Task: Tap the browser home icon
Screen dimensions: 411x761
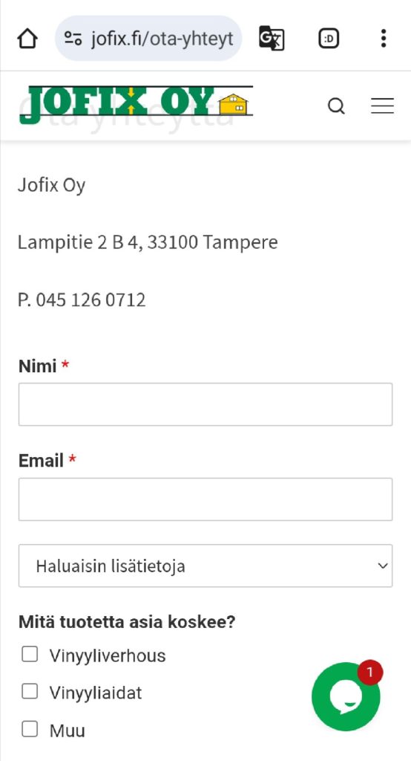Action: [x=27, y=39]
